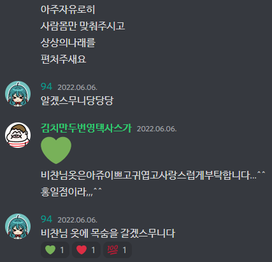This screenshot has height=262, width=272.
Task: Click the timestamp next to first 94 message
Action: click(78, 87)
